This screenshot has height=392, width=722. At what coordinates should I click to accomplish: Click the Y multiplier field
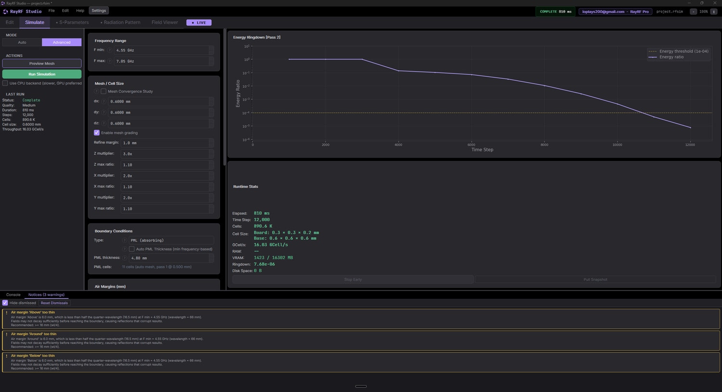click(167, 198)
